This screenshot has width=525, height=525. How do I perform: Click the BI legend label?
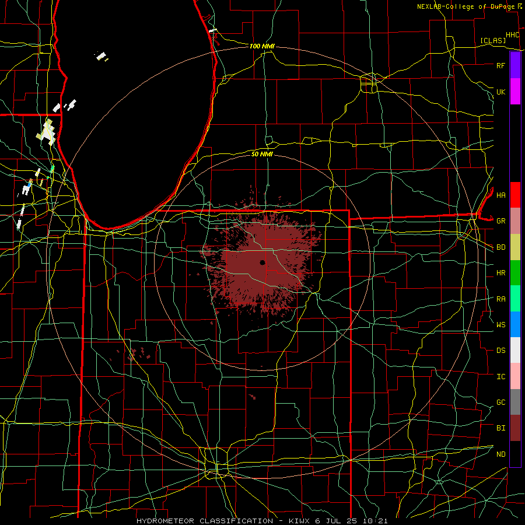501,428
